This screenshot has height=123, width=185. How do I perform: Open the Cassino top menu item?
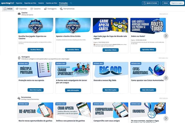tap(41, 3)
